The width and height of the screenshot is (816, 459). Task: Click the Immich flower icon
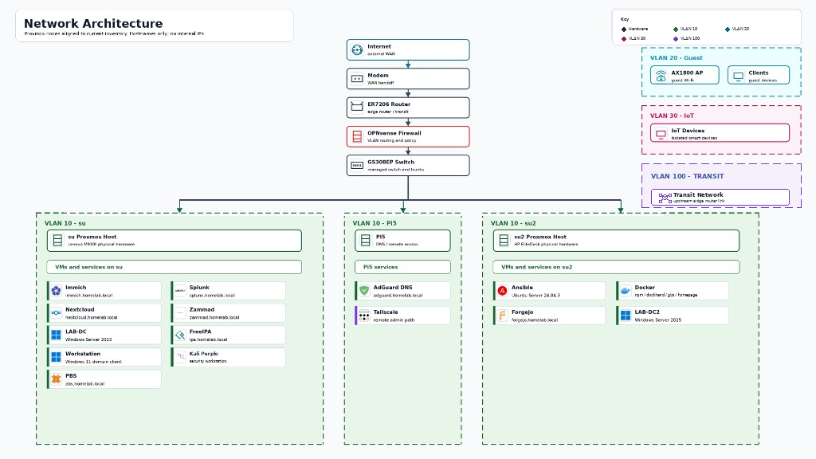(x=57, y=291)
